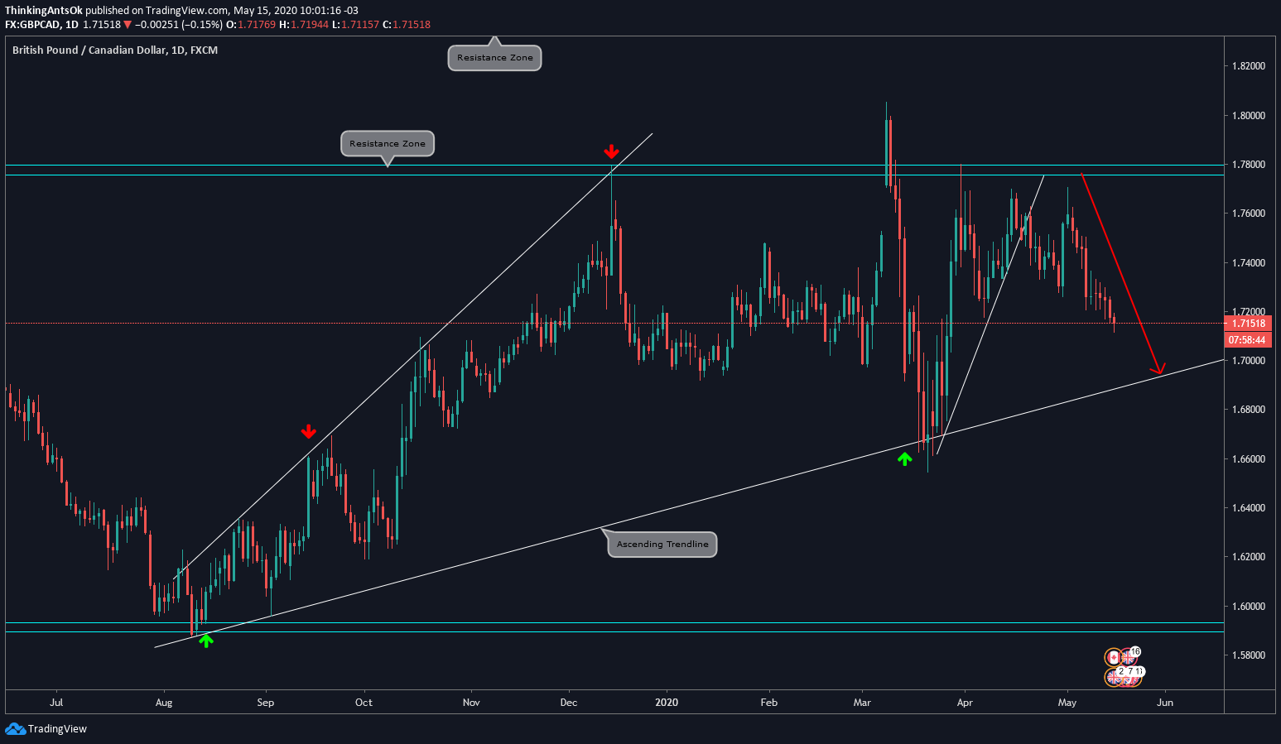1281x744 pixels.
Task: Select the topmost Resistance Zone label near header
Action: (495, 58)
